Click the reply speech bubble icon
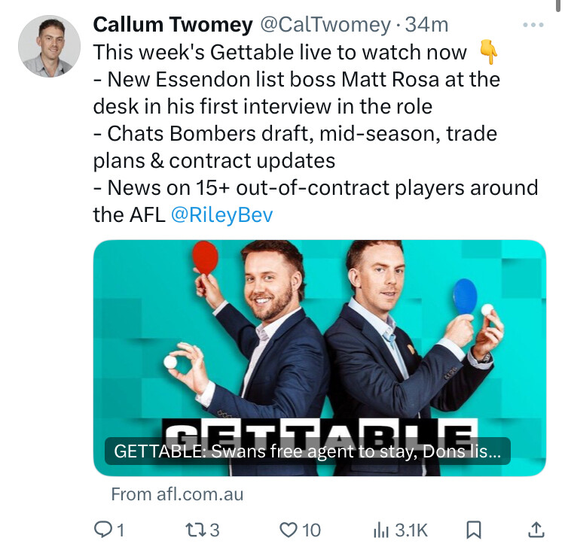 [102, 530]
